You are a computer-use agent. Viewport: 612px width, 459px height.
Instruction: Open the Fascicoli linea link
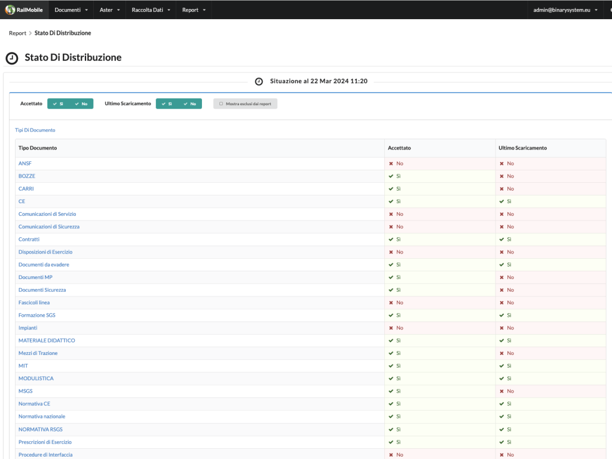click(x=34, y=302)
